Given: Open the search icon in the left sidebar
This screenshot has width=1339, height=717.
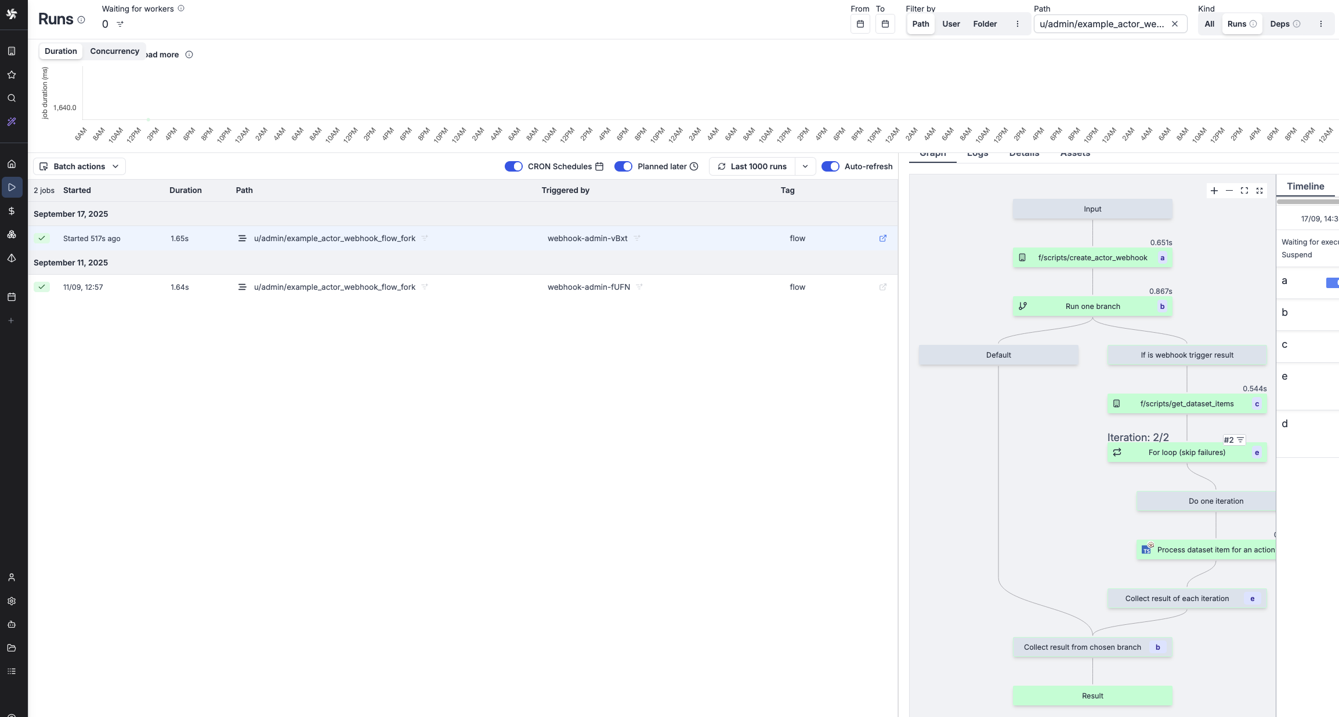Looking at the screenshot, I should pos(12,99).
